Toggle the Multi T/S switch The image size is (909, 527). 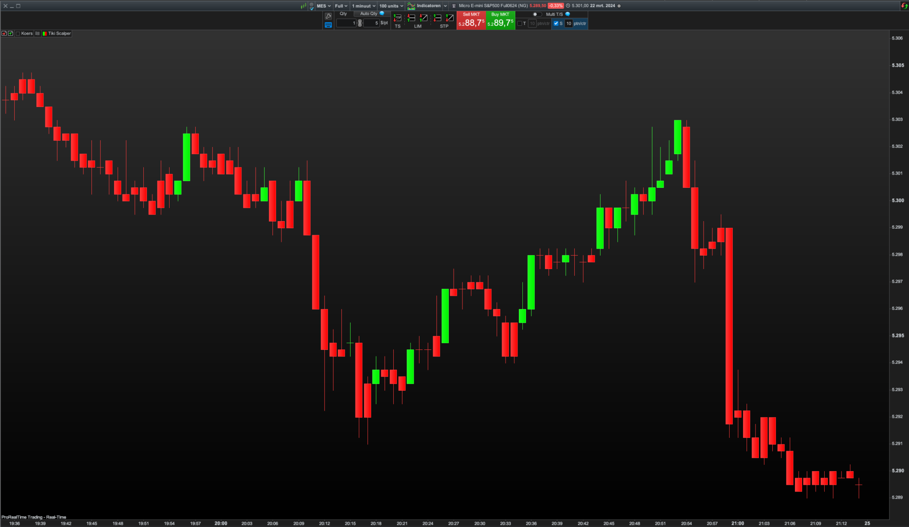tap(537, 14)
